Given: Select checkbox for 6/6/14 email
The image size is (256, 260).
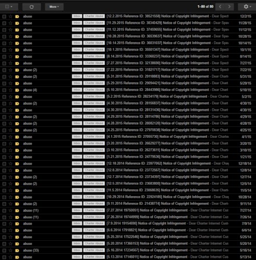Looking at the screenshot, I should [x=4, y=230].
